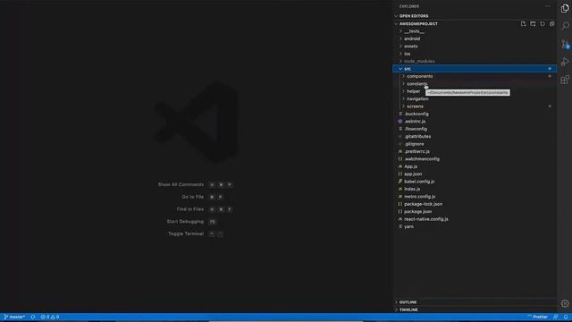The image size is (572, 322).
Task: Create a new folder in AWESOMEPROJECT
Action: tap(533, 24)
